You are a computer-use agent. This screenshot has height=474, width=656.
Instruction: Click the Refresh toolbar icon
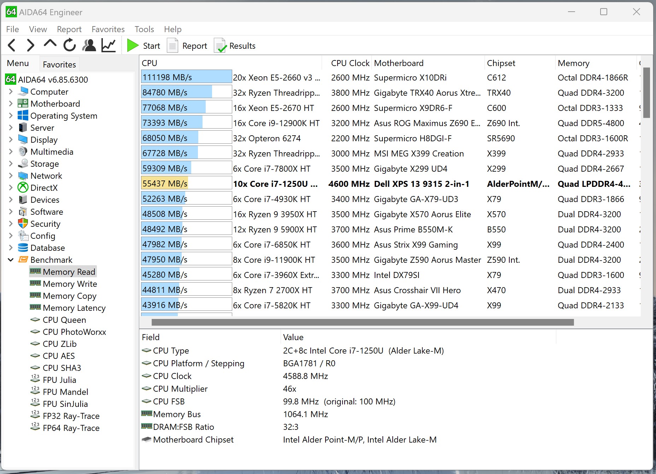tap(70, 45)
